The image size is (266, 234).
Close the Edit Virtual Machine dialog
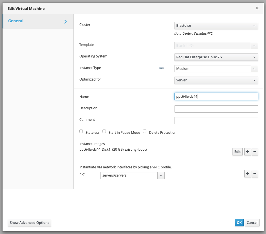pyautogui.click(x=257, y=8)
